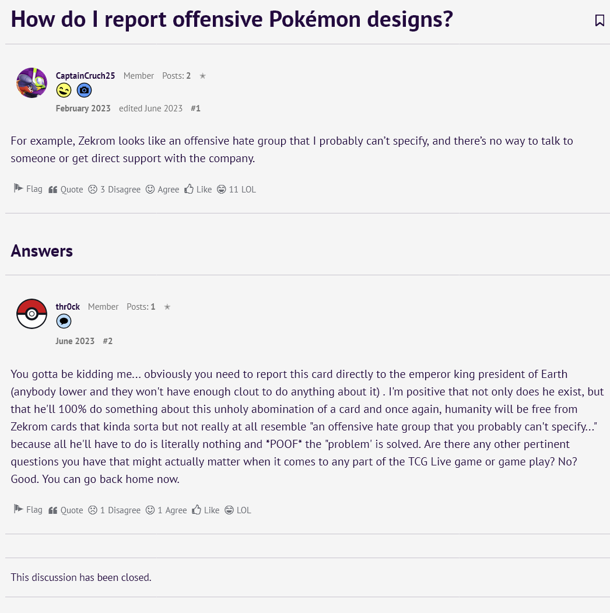Quote CaptainCruch25's post

pos(66,190)
